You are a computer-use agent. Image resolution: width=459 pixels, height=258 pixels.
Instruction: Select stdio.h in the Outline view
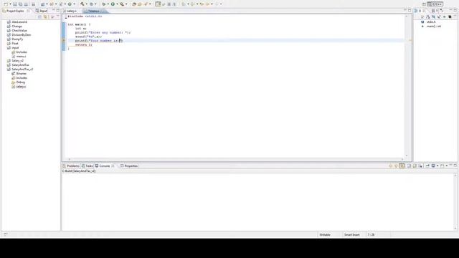(x=431, y=22)
